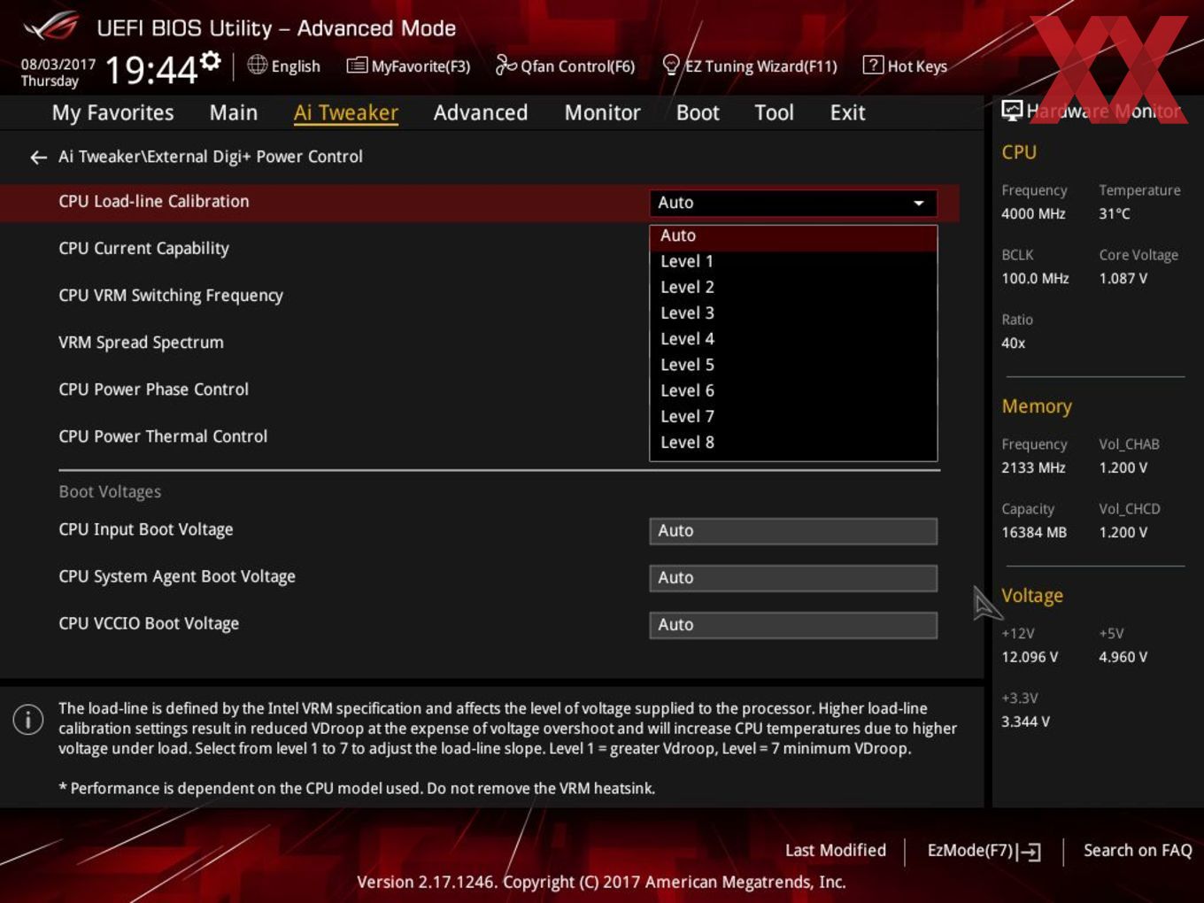The height and width of the screenshot is (903, 1204).
Task: Choose Level 5 load-line option
Action: pyautogui.click(x=793, y=365)
